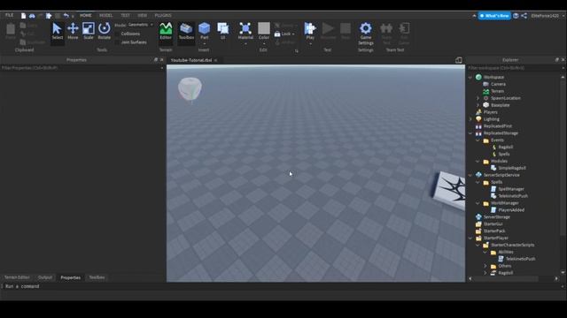Switch to the Toolbox bottom tab
Screen dimensions: 567x318
point(97,277)
